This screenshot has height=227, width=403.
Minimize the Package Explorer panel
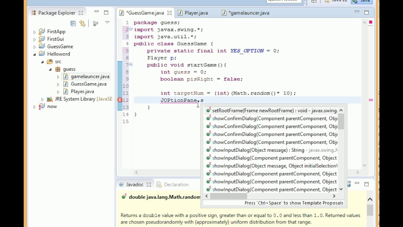97,12
